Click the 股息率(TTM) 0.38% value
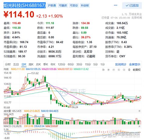Viewport: 144px width, 140px height. point(128,47)
